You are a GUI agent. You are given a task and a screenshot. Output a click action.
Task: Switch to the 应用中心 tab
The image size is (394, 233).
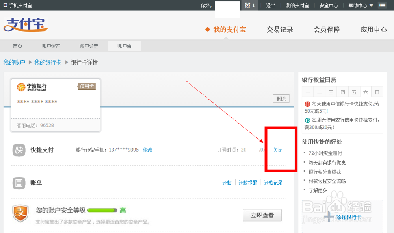coord(374,30)
